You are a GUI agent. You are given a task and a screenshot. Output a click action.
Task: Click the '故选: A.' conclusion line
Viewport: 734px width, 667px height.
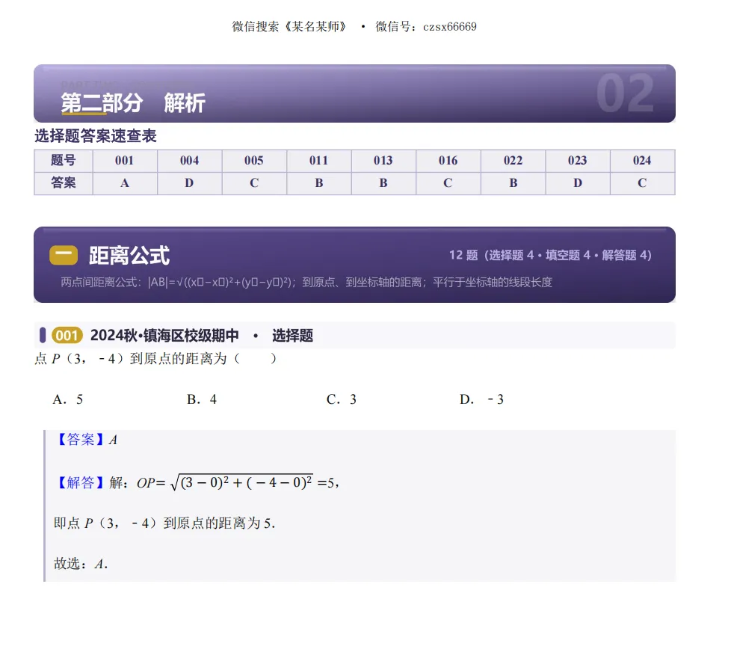tap(81, 564)
